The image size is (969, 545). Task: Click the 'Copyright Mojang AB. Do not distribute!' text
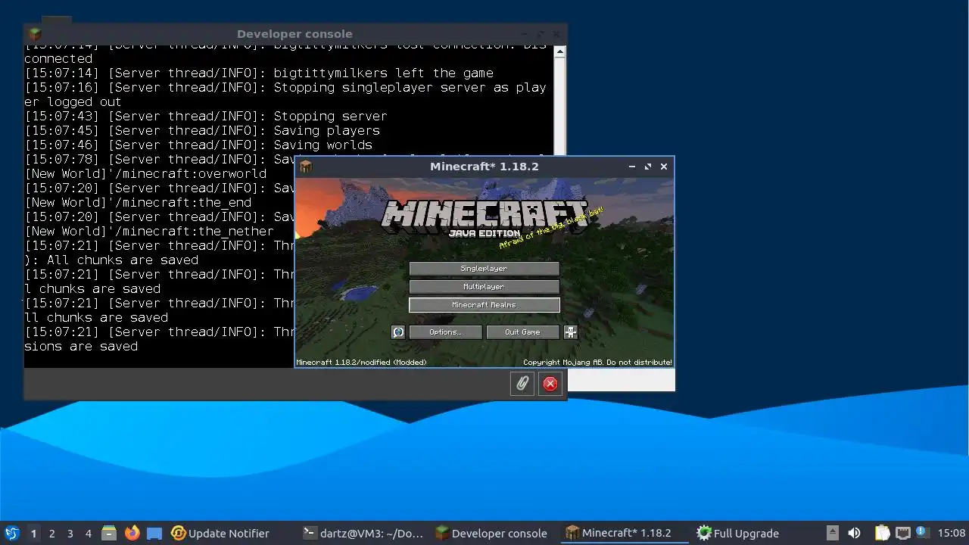pos(597,363)
